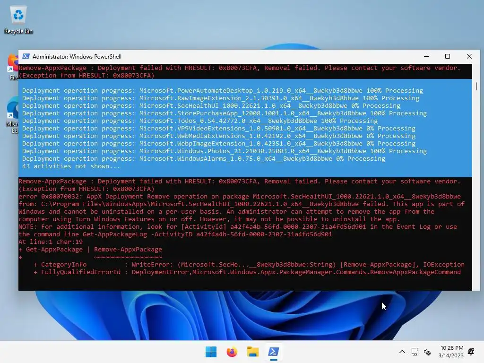Show hidden system tray icons
484x363 pixels.
[x=402, y=352]
